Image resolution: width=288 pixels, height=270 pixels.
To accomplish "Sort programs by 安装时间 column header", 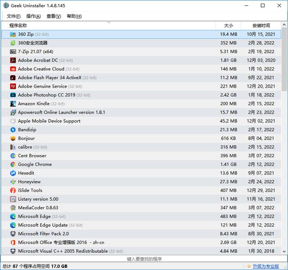I will 261,26.
